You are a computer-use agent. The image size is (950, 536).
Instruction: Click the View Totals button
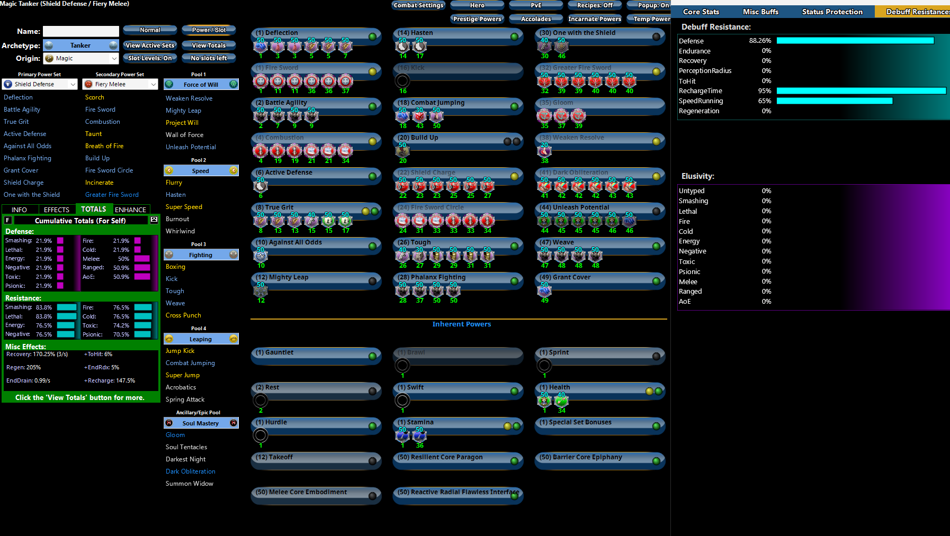pos(209,46)
